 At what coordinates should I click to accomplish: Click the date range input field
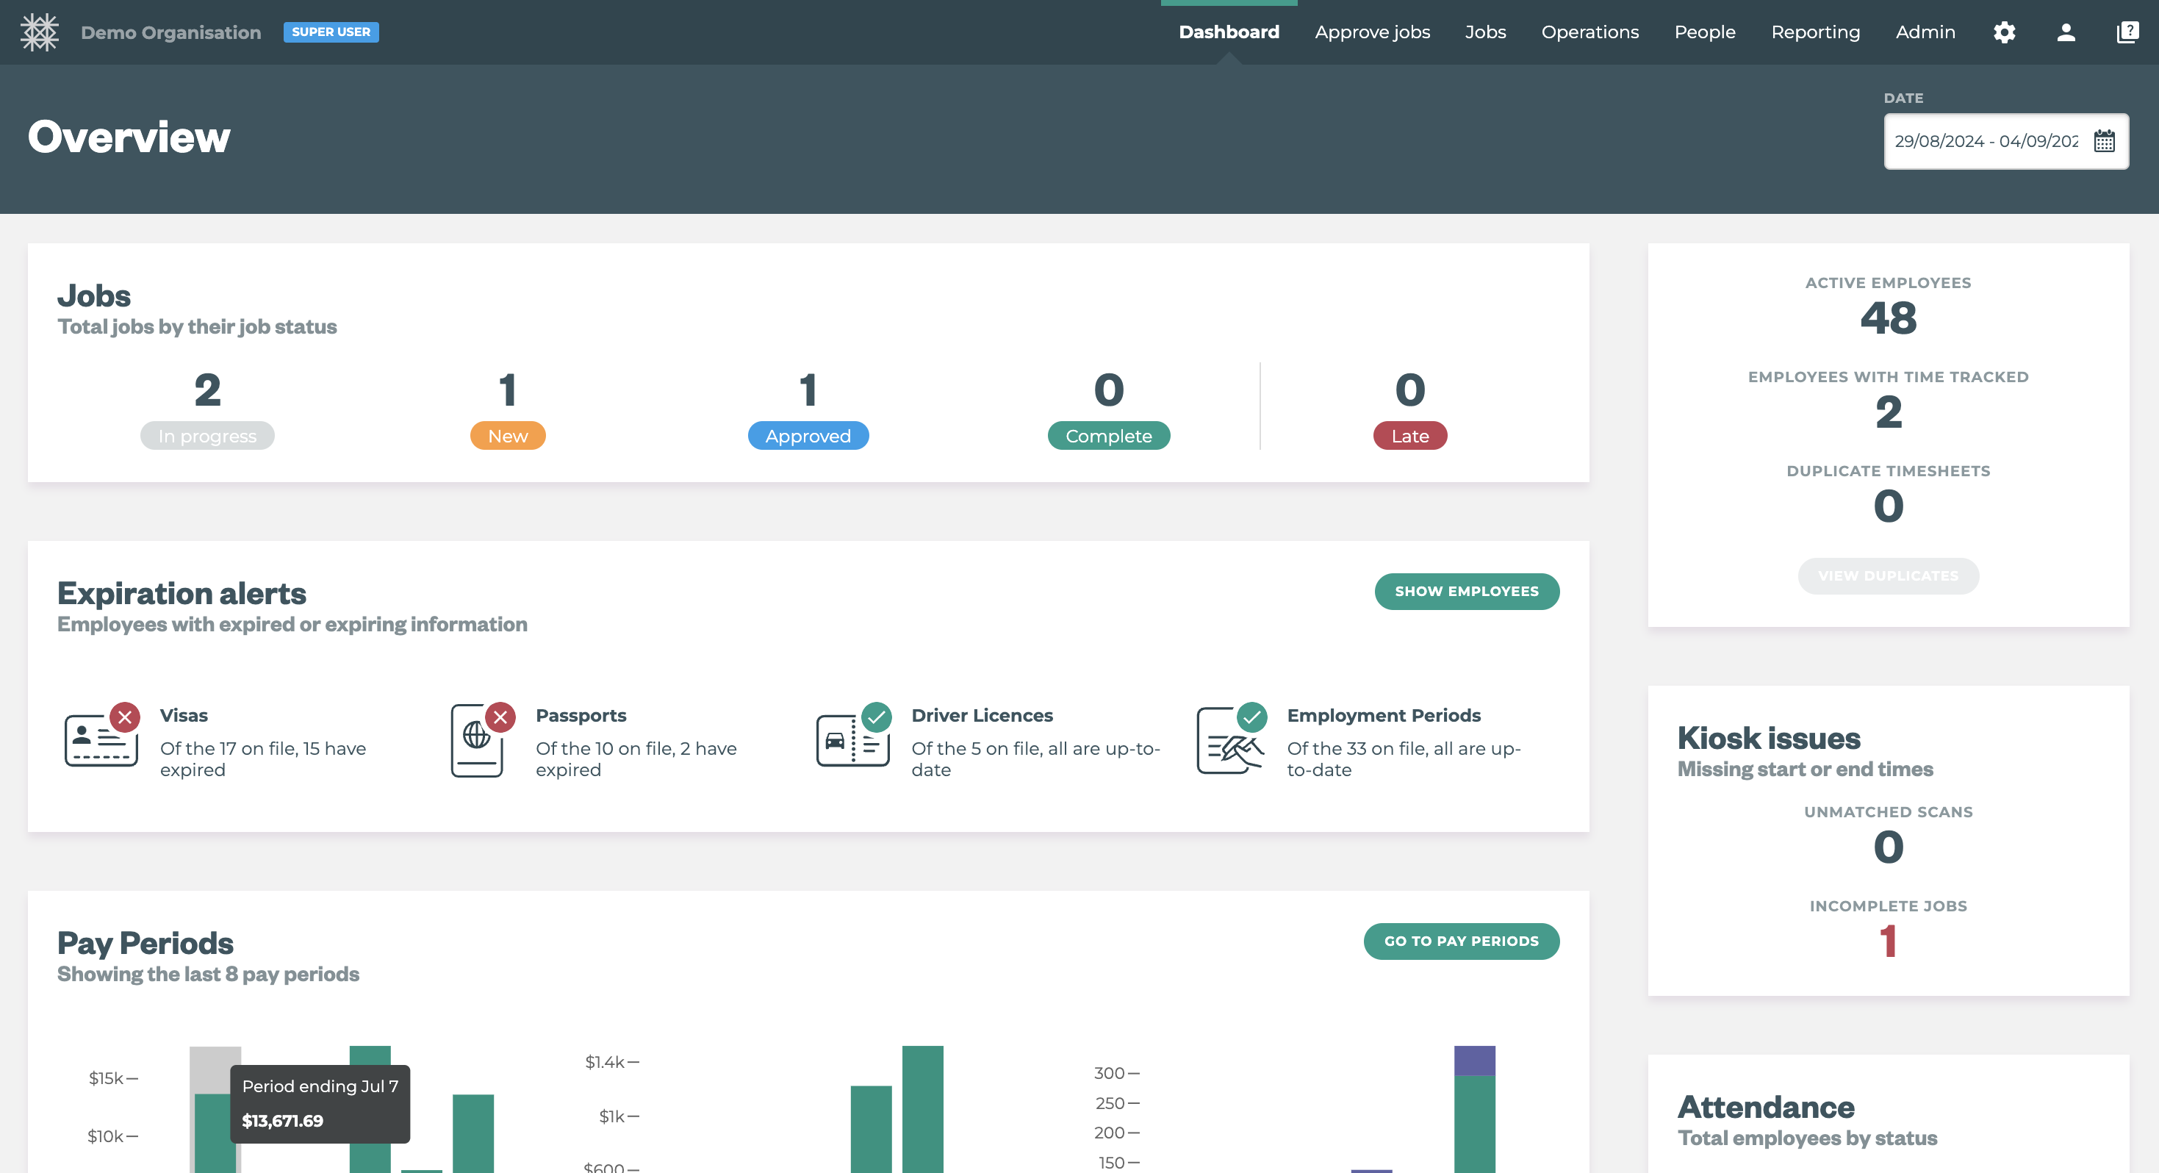point(1985,141)
